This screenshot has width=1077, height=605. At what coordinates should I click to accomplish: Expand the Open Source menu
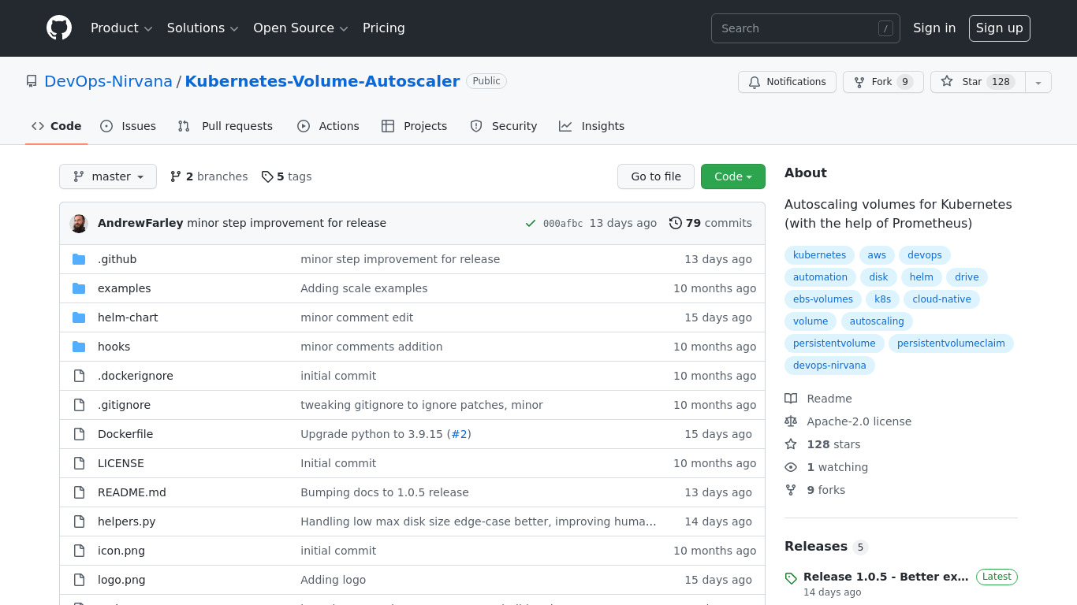(300, 28)
